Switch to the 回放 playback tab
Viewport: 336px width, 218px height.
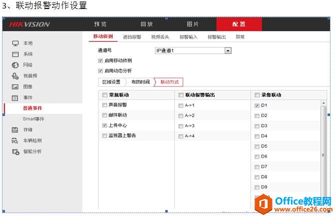click(146, 24)
